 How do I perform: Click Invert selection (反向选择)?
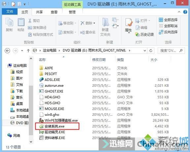pyautogui.click(x=168, y=32)
